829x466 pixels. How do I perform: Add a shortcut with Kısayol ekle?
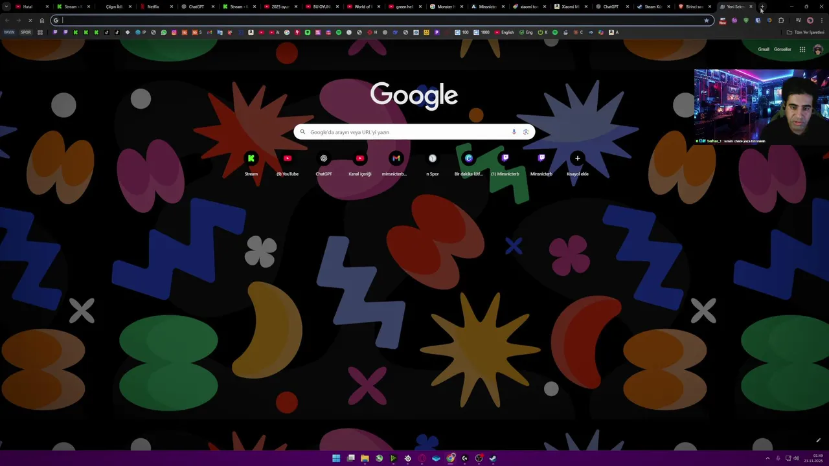[577, 163]
